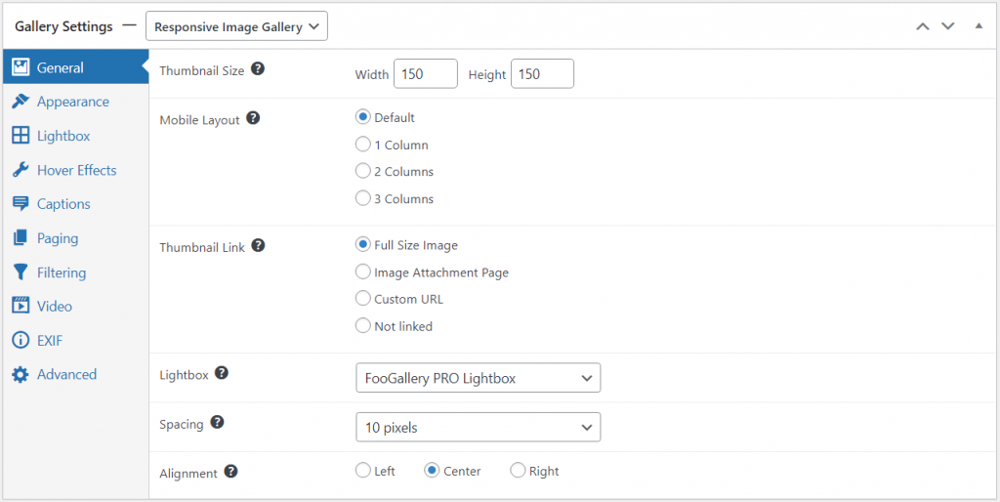The width and height of the screenshot is (1000, 502).
Task: Click the Mobile Layout label
Action: (199, 120)
